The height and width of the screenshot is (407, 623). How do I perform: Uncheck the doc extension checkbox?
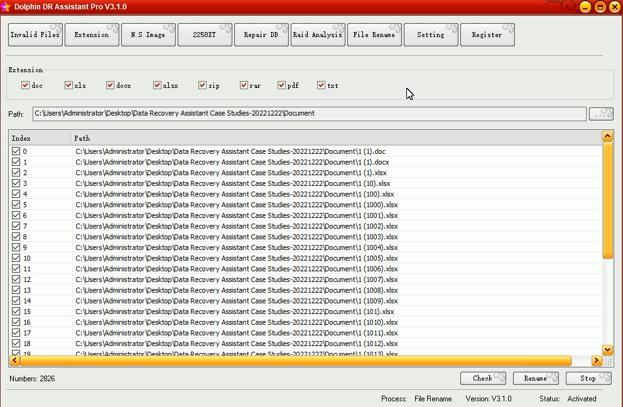25,85
